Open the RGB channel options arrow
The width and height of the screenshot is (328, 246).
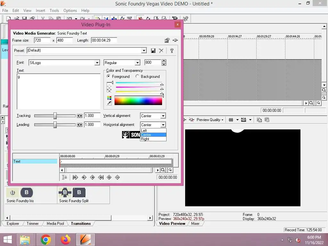[x=250, y=120]
